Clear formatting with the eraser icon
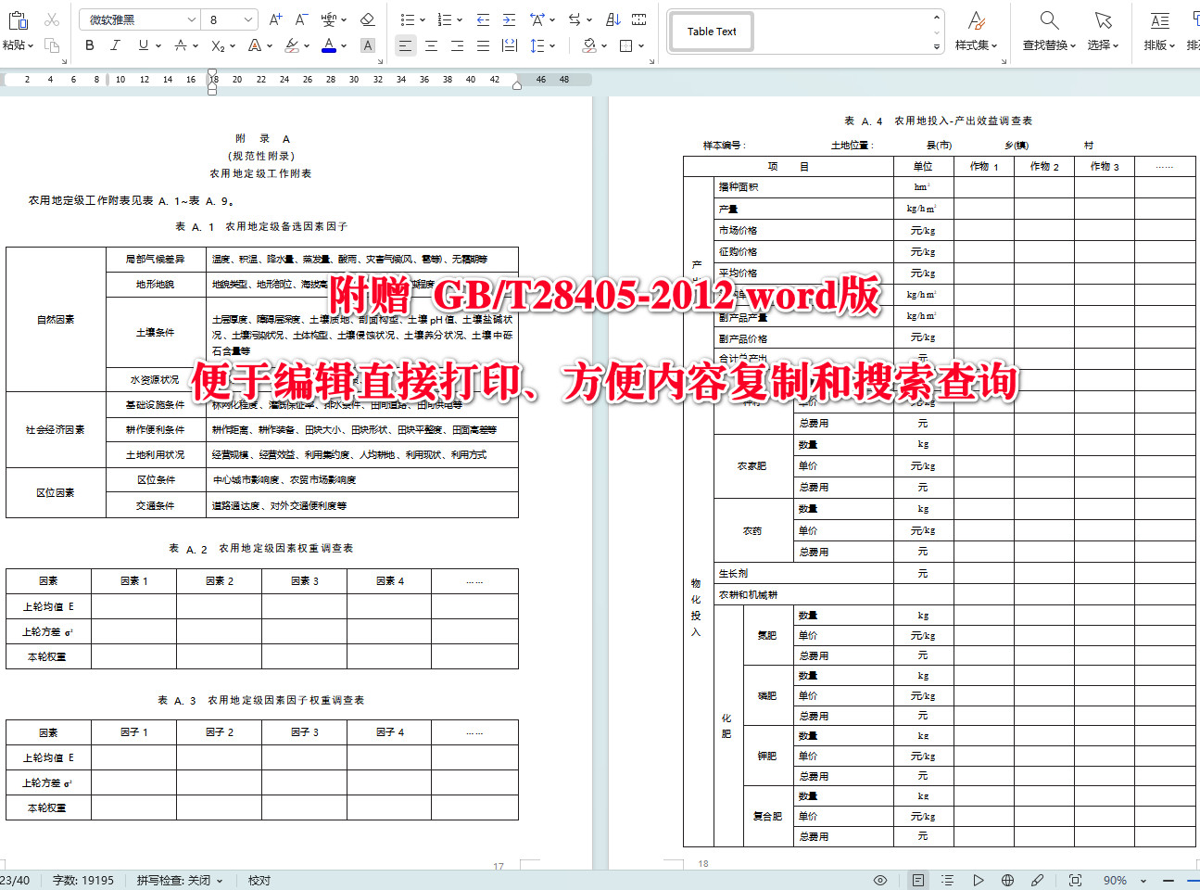The height and width of the screenshot is (890, 1200). point(365,19)
